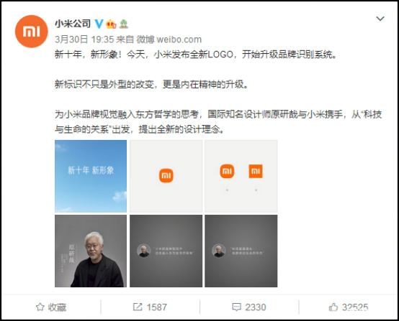Click the 微博 weibo.com source link
399x321 pixels.
pos(169,39)
